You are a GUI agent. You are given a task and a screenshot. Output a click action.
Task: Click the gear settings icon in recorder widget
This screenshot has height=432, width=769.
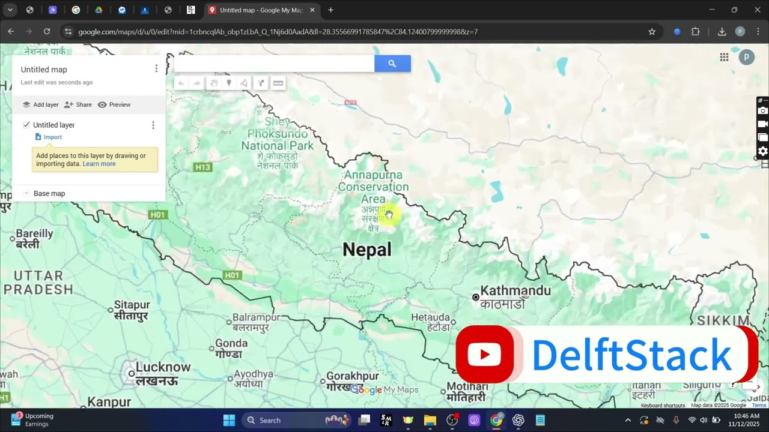[762, 151]
